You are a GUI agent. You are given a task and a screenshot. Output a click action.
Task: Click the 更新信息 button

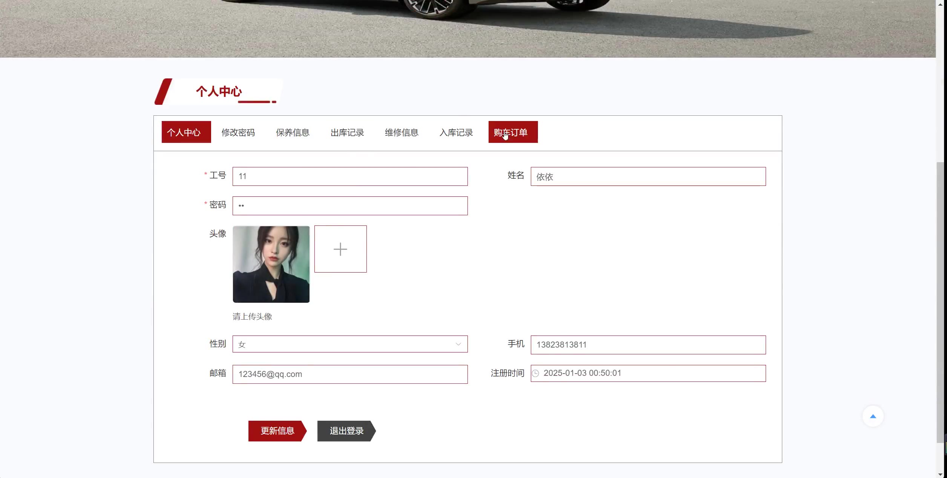[x=277, y=431]
